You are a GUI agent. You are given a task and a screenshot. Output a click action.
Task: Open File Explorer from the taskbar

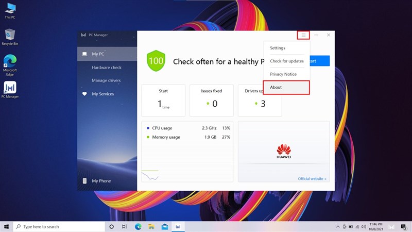click(151, 226)
